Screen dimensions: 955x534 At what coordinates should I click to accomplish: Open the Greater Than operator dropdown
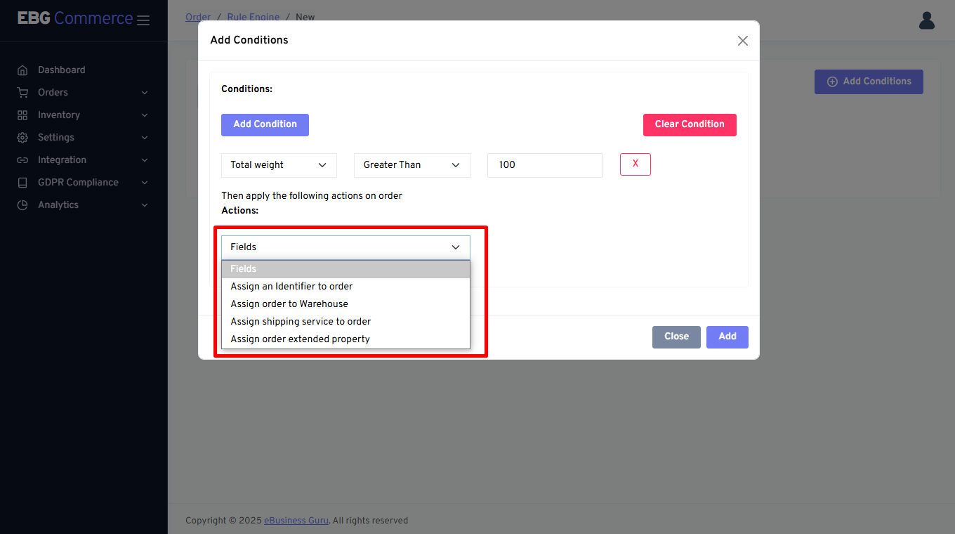[411, 165]
